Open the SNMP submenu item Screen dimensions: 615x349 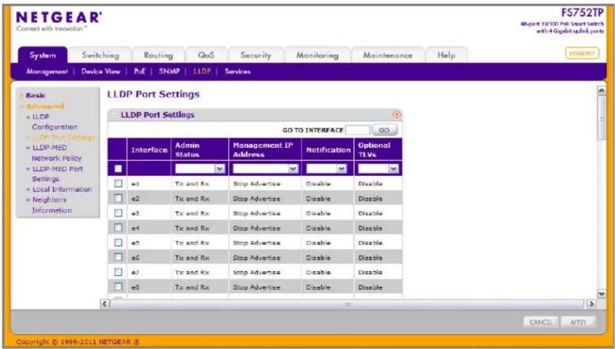pos(169,71)
